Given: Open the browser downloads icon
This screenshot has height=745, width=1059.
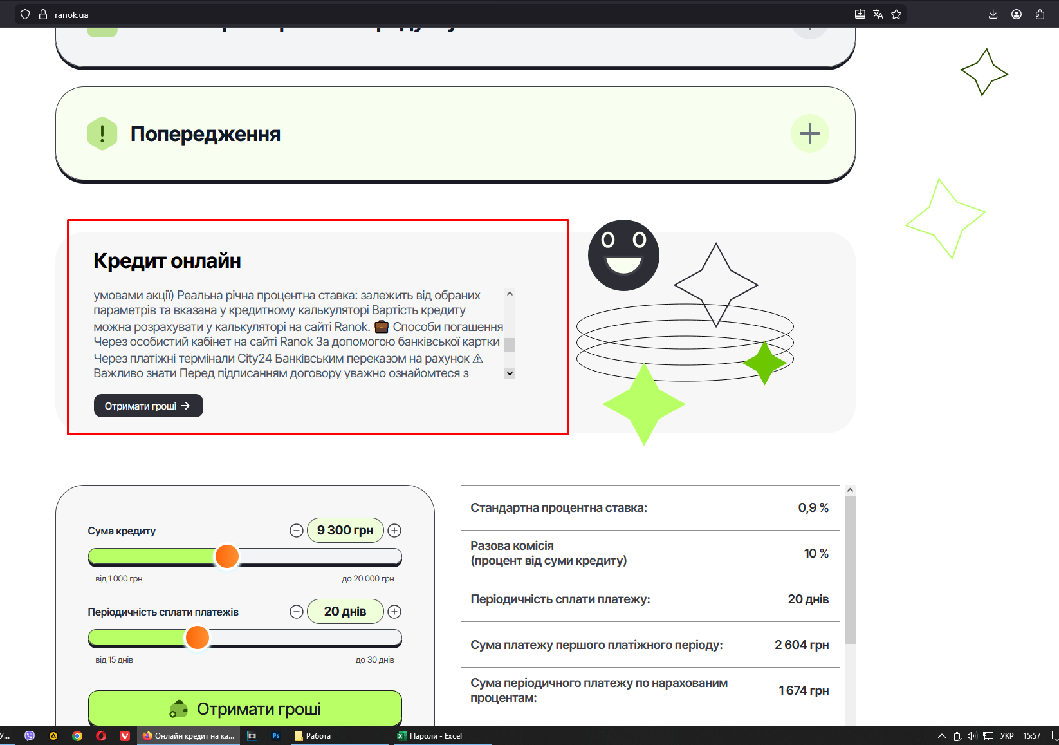Looking at the screenshot, I should 993,14.
